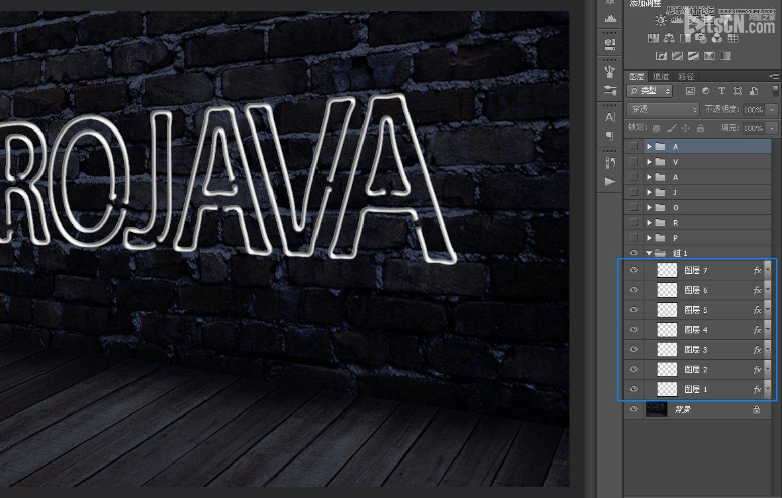Filter layers by smart objects
782x498 pixels.
[x=754, y=91]
